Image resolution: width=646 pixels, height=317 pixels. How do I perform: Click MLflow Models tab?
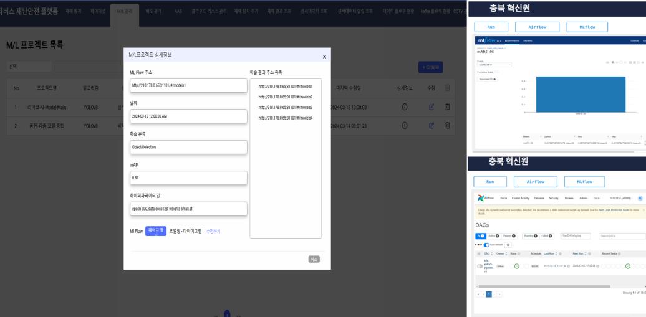[528, 40]
